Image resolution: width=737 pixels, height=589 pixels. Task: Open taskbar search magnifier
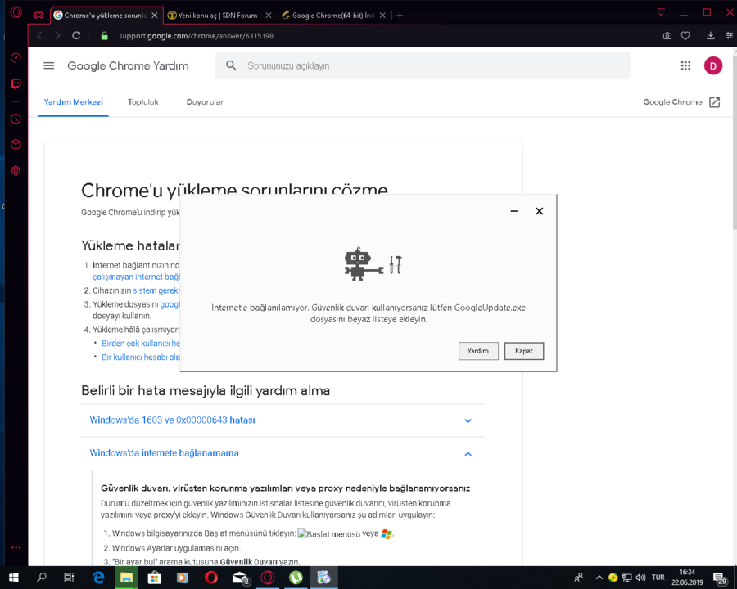tap(42, 578)
